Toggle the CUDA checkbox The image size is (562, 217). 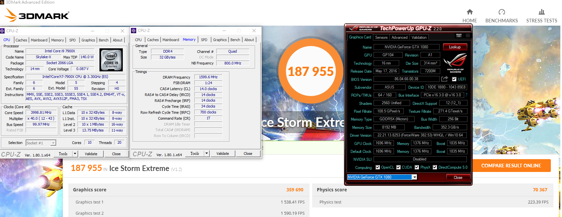tap(398, 167)
